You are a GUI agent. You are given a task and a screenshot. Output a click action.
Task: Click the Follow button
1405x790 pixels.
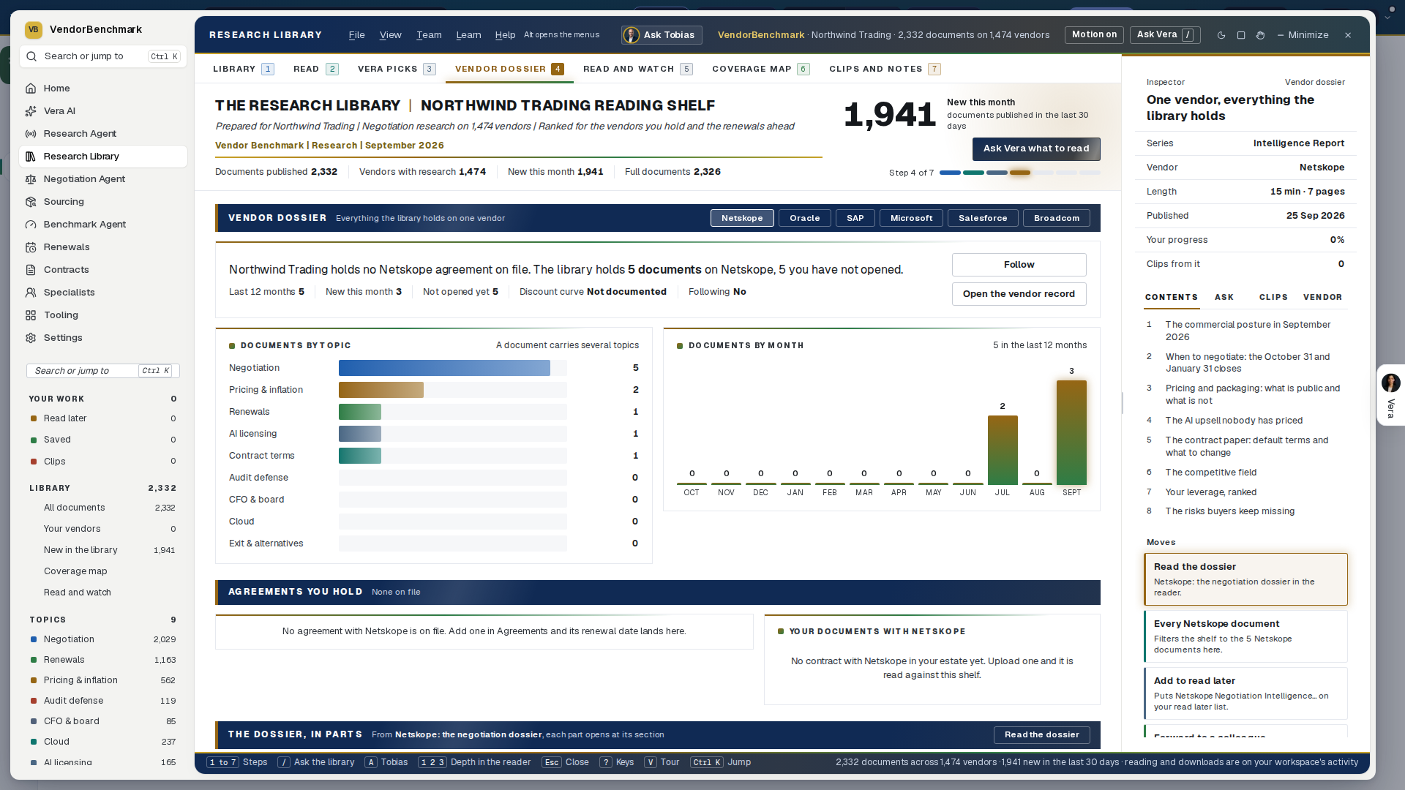(1019, 265)
